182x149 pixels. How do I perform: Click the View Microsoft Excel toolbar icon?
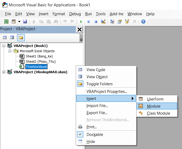pos(6,22)
